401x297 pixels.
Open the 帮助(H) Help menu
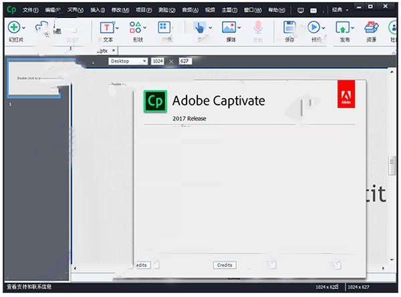click(x=277, y=10)
